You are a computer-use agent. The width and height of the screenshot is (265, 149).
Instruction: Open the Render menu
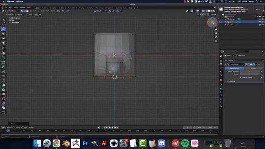[x=16, y=7]
